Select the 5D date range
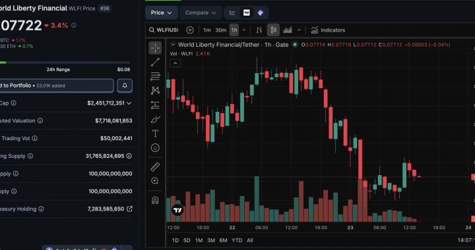Screen dimensions: 475x250 (187, 240)
